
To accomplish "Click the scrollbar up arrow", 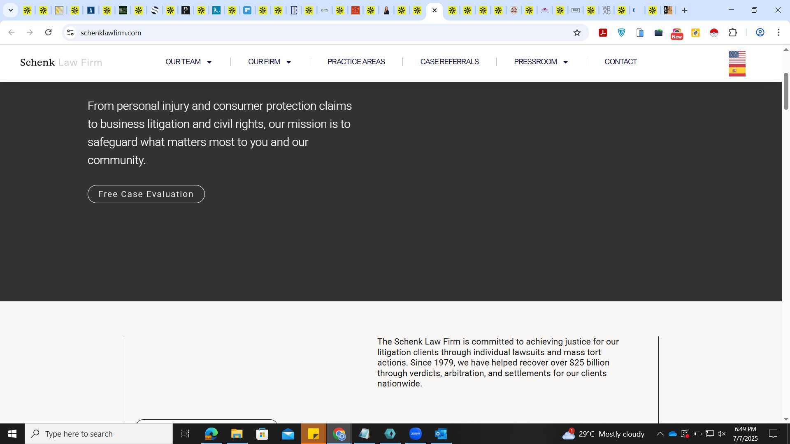I will tap(786, 49).
